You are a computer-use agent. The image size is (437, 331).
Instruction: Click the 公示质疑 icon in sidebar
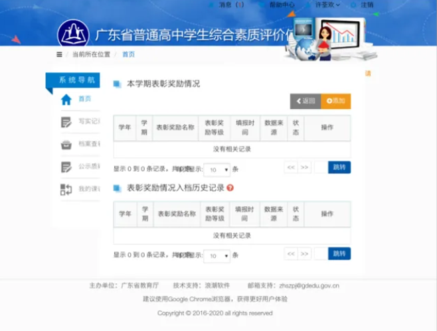[66, 167]
